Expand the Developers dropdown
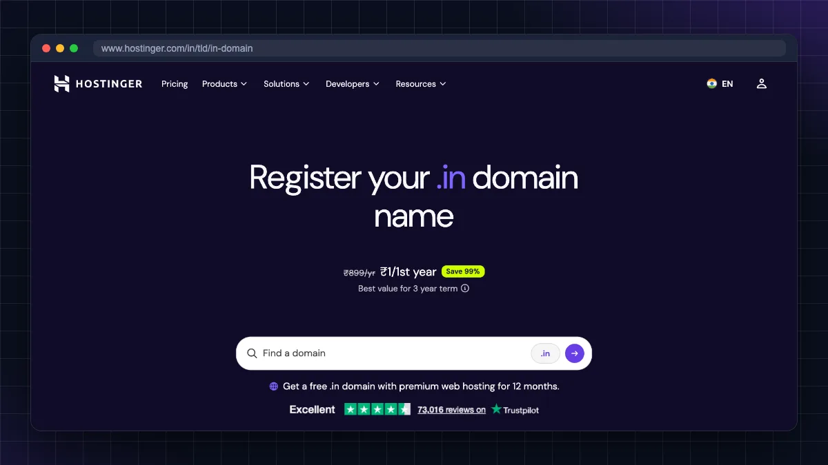Screen dimensions: 828x465 [x=353, y=84]
